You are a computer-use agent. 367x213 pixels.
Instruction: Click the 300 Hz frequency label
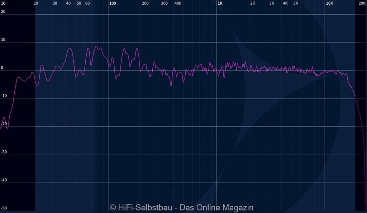(164, 3)
